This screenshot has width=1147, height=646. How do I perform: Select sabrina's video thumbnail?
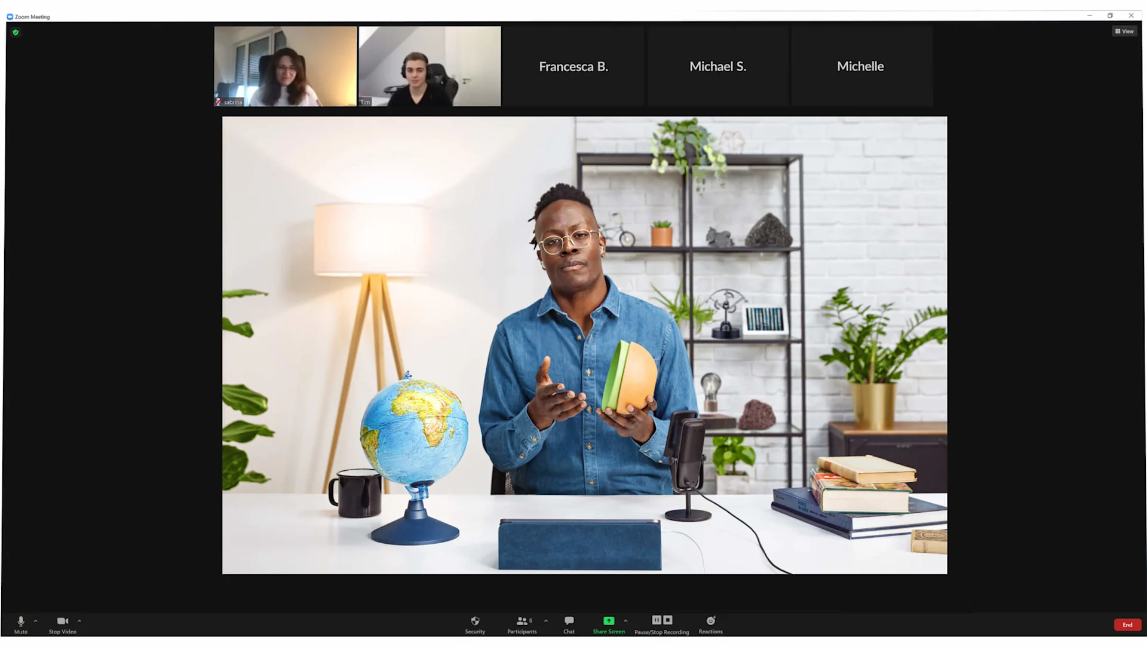[286, 66]
